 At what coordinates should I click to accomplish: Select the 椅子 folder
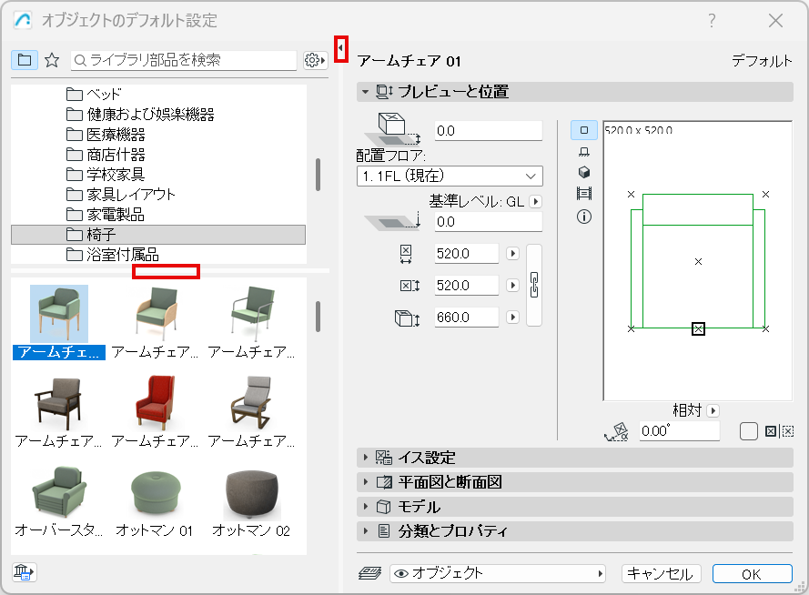click(x=158, y=235)
